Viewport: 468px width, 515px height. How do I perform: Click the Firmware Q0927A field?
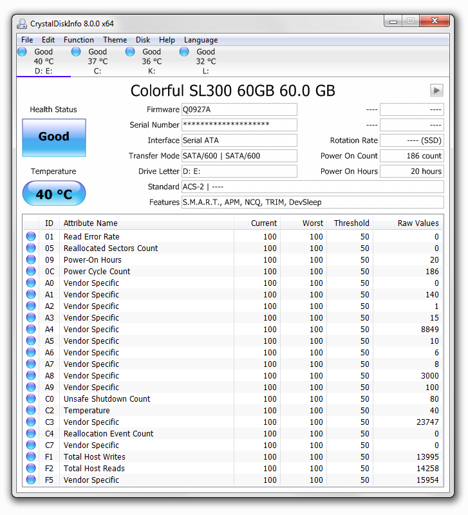coord(239,109)
